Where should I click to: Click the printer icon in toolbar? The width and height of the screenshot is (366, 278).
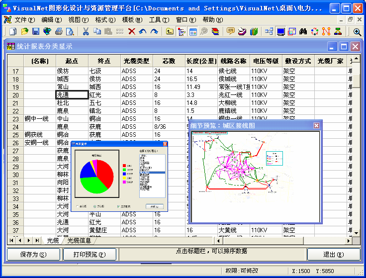pos(59,31)
